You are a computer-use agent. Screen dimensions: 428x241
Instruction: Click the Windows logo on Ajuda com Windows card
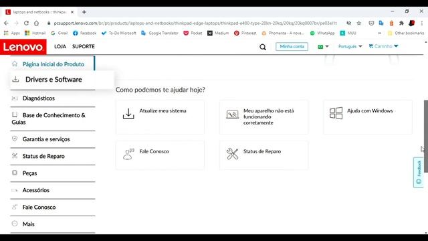tap(336, 113)
